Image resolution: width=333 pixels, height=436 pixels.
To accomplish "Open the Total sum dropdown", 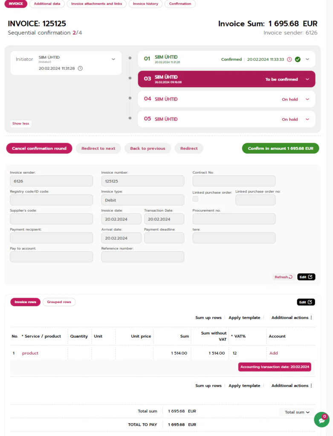I will coord(297,412).
